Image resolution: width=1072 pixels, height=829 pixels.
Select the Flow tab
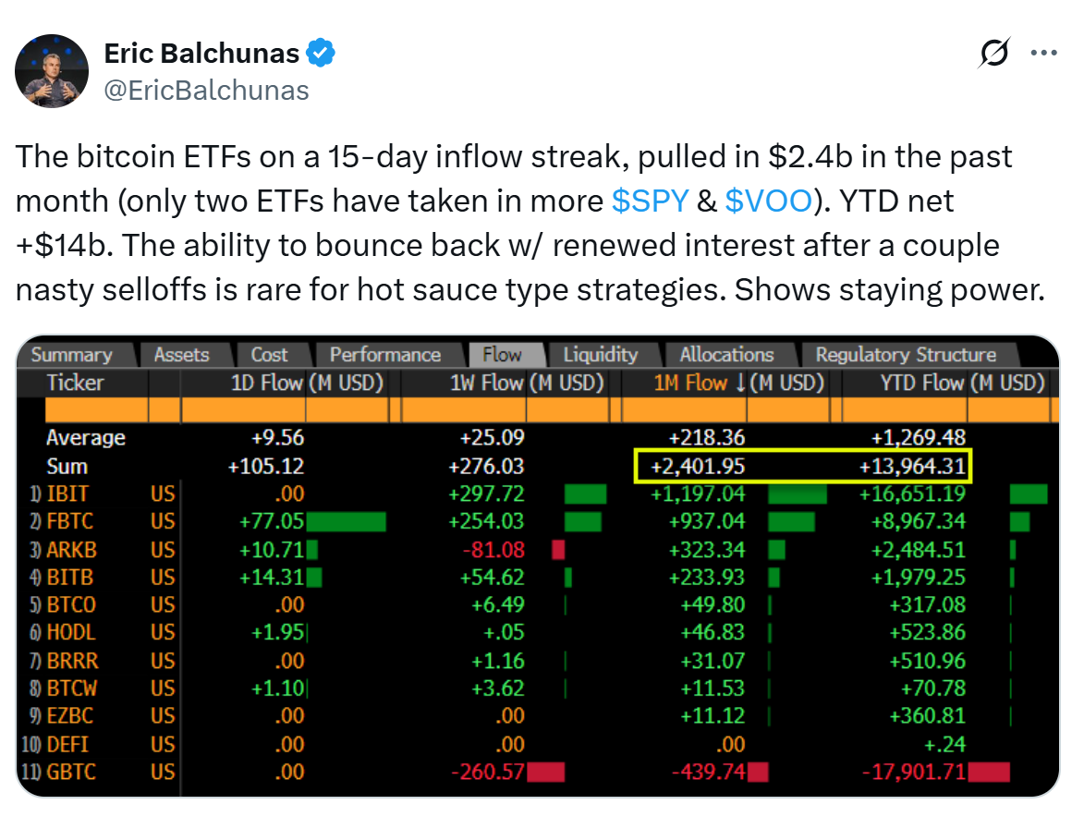point(502,355)
